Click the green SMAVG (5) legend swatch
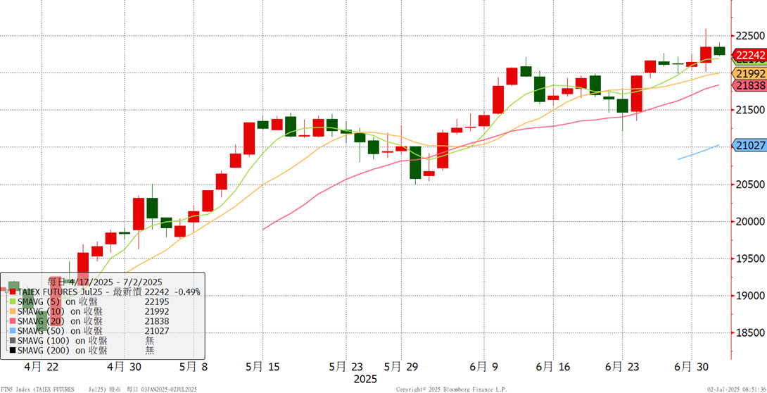 click(x=12, y=302)
